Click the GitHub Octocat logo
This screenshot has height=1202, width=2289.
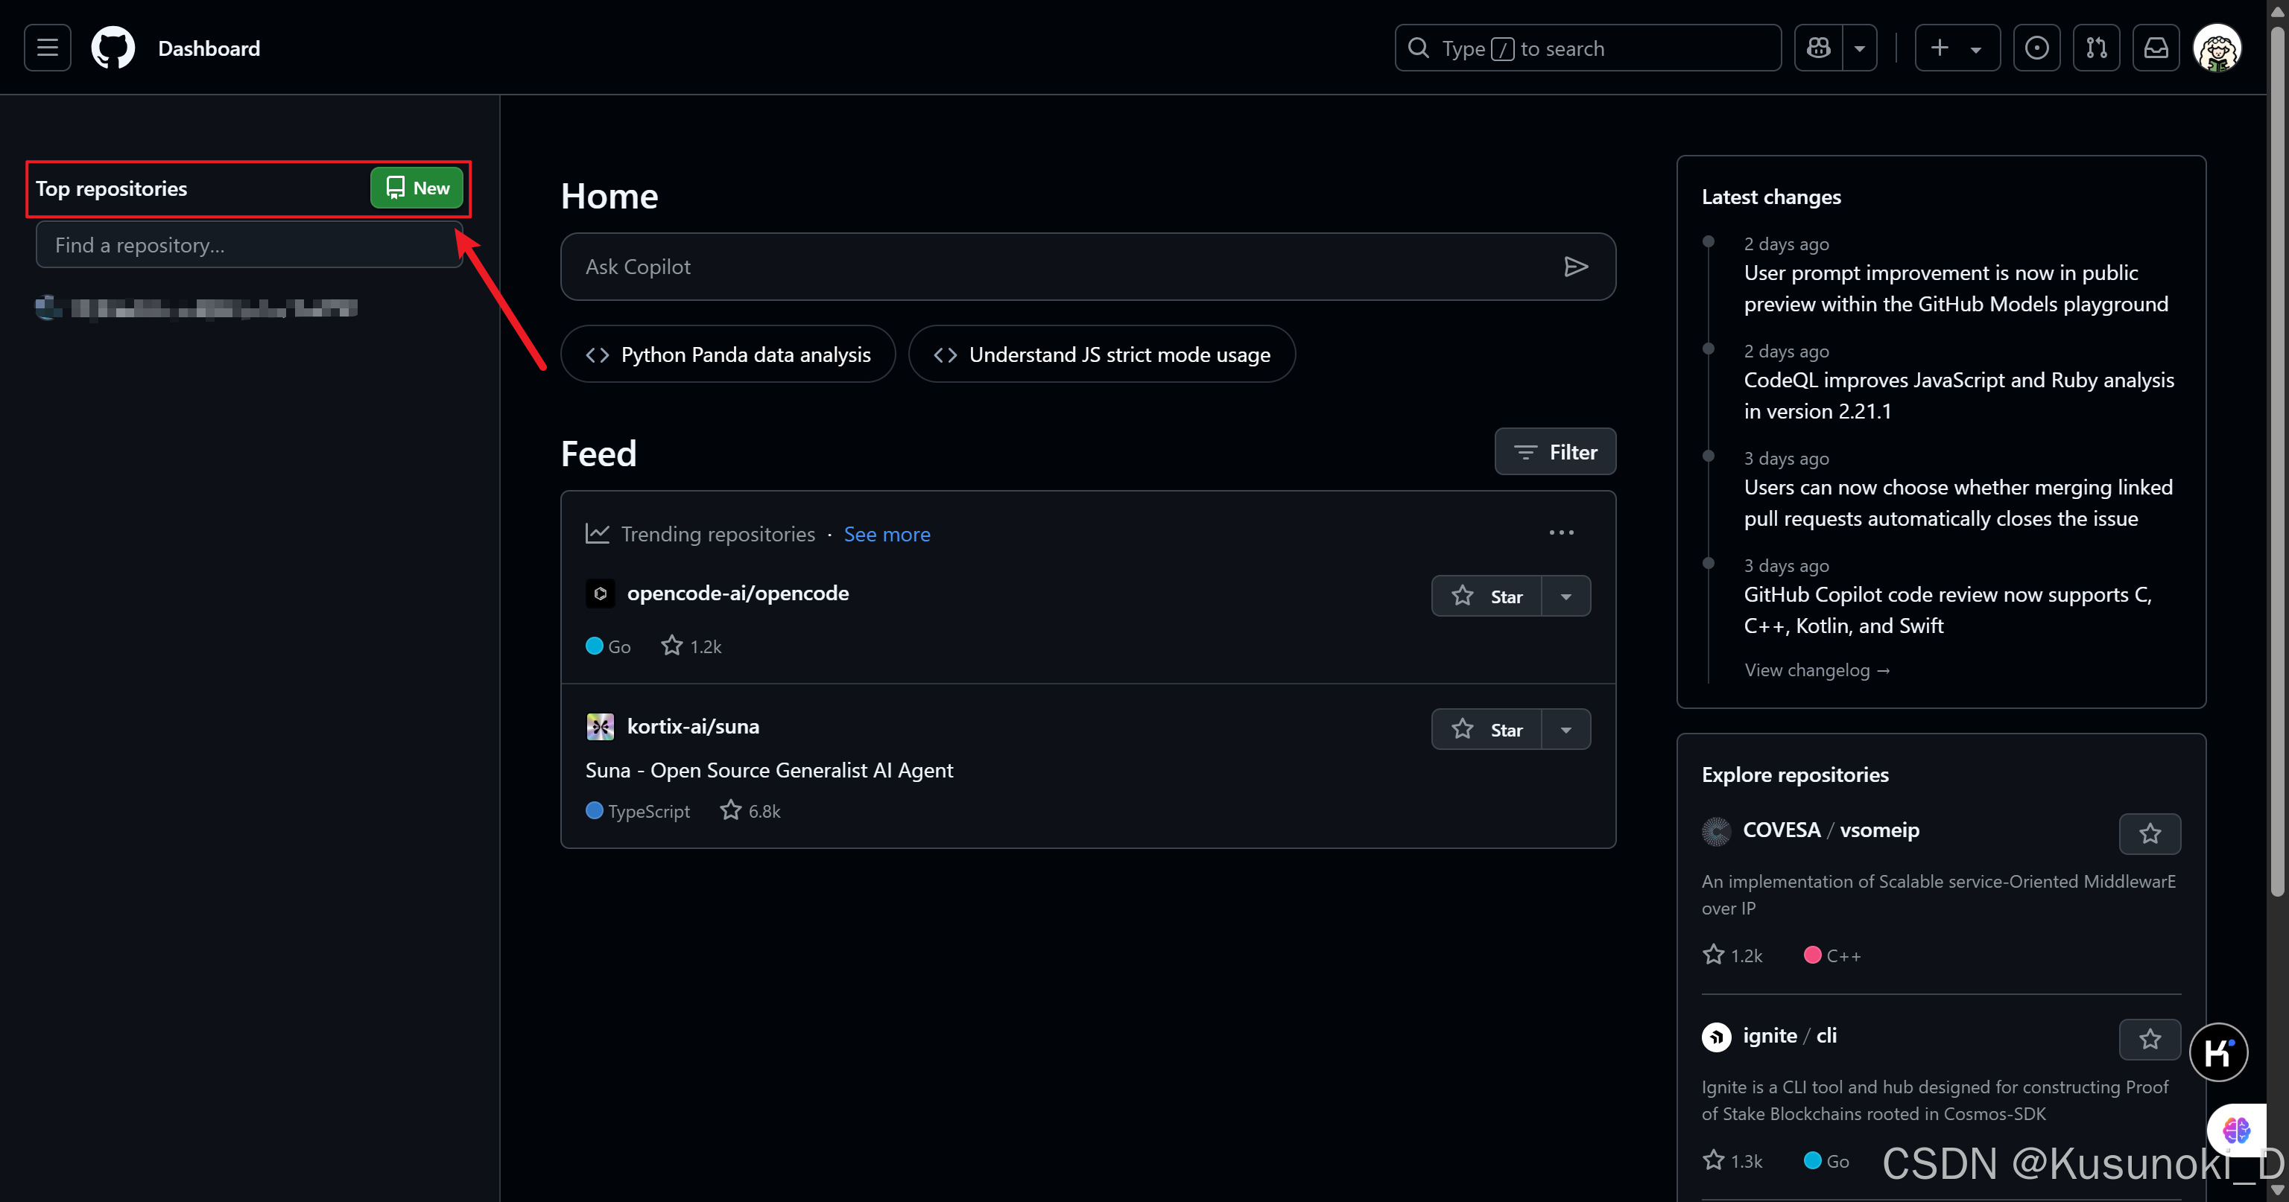113,48
